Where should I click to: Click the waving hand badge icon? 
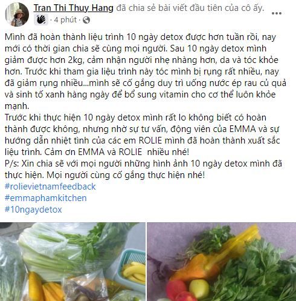tap(41, 20)
